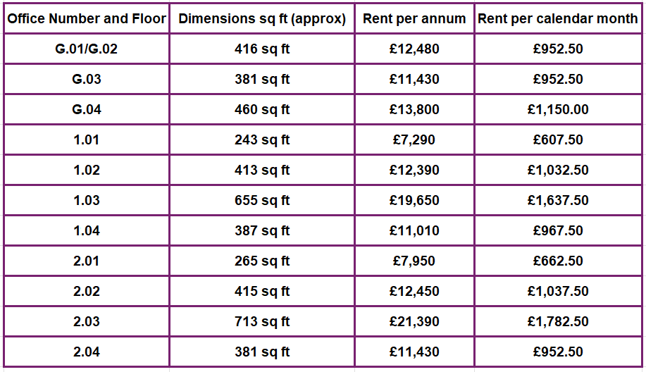Click the £7,950 annual rent cell

pyautogui.click(x=414, y=261)
